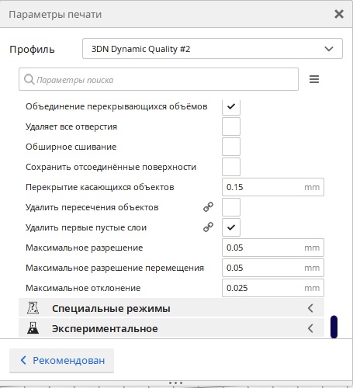The image size is (353, 388).
Task: Click the panel resize handle dots
Action: pyautogui.click(x=176, y=383)
